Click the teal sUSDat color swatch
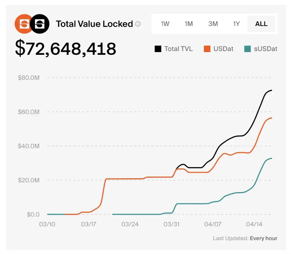 tap(247, 49)
